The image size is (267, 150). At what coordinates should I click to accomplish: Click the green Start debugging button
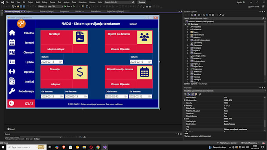(68, 6)
